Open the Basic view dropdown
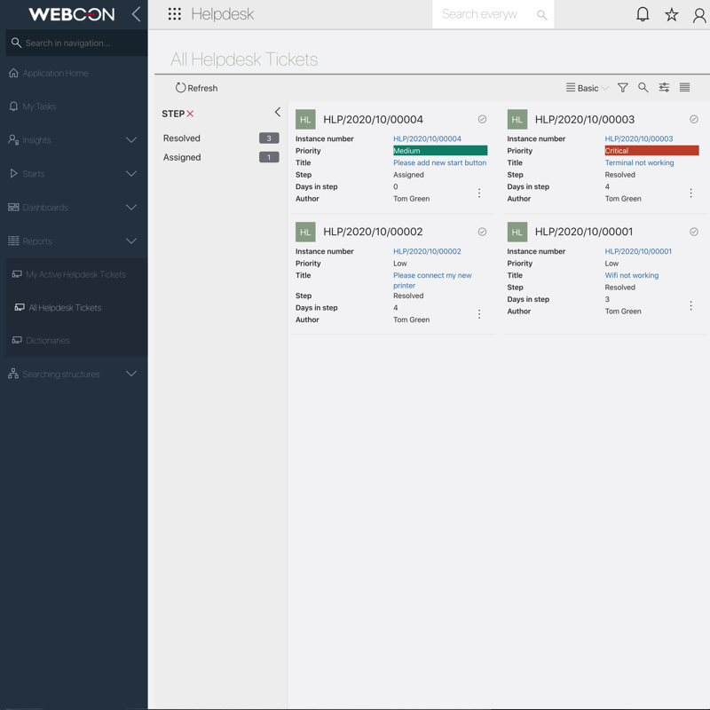 588,89
